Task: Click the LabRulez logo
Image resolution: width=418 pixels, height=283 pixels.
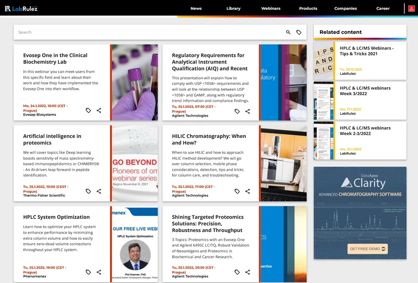Action: click(21, 9)
